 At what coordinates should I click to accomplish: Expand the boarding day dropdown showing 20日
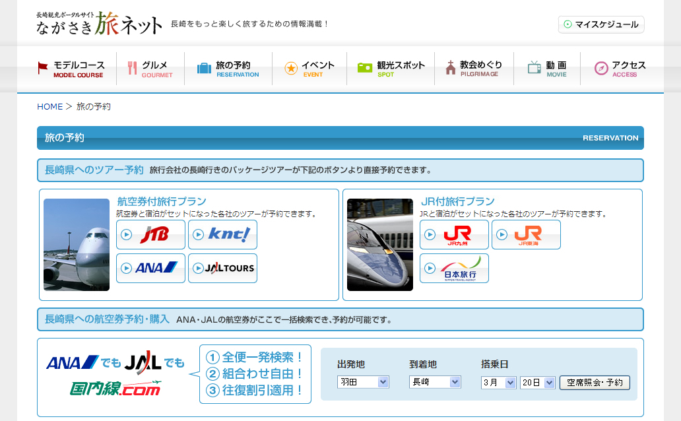(x=538, y=382)
